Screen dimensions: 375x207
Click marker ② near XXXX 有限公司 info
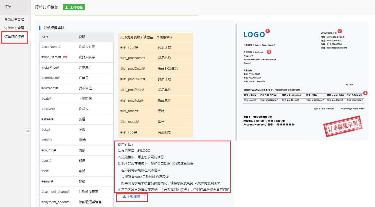[339, 31]
